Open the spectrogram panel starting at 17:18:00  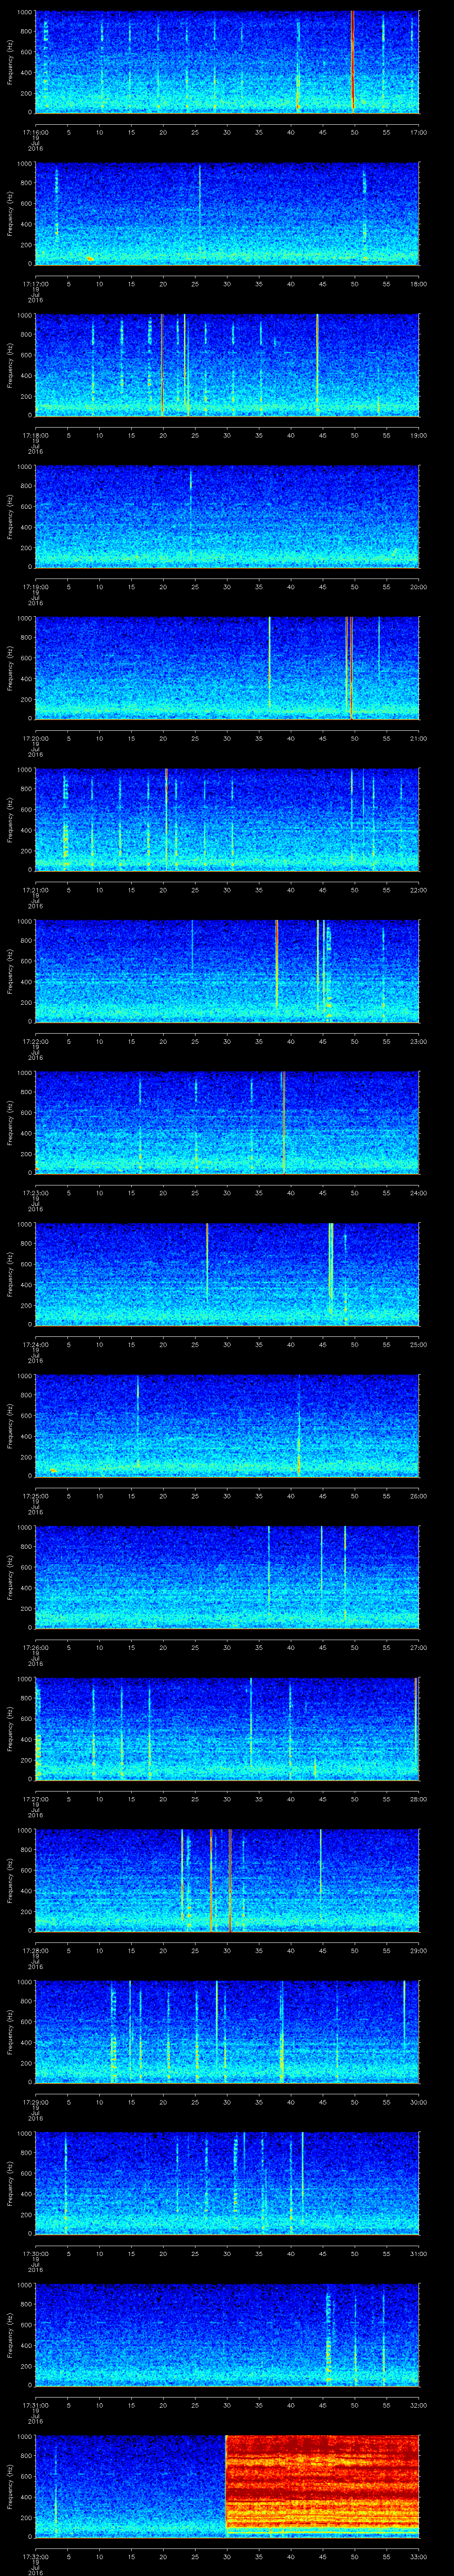pos(227,365)
